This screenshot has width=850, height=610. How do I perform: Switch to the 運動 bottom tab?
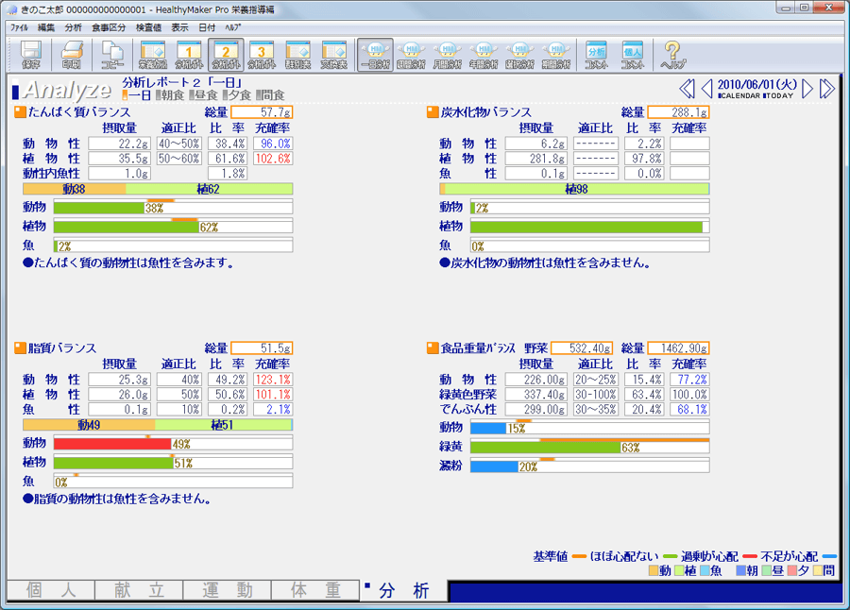(x=227, y=590)
